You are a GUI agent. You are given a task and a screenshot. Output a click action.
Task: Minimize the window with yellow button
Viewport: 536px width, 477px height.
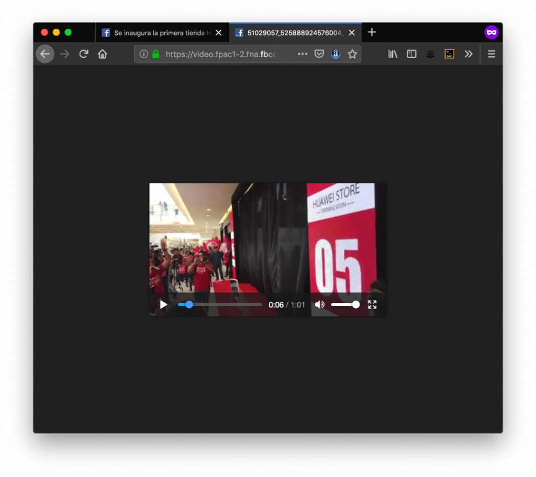point(57,32)
